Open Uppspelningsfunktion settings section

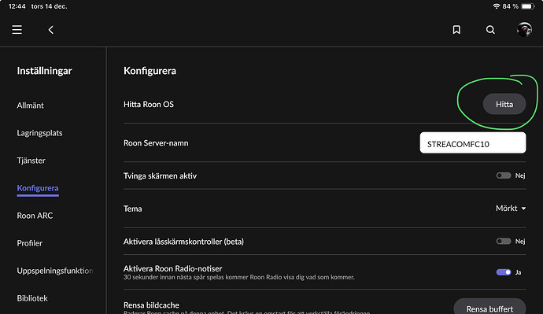click(55, 271)
